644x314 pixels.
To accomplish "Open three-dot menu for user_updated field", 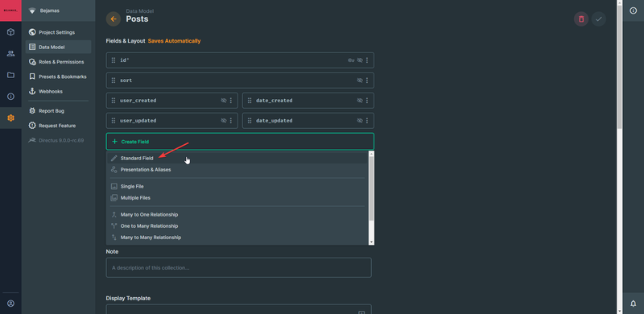I will [x=231, y=121].
